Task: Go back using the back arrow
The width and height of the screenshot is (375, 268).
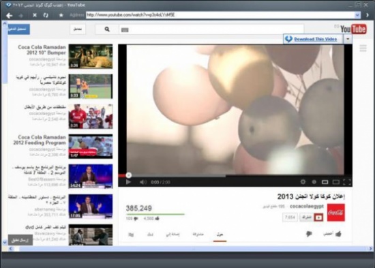Action: pyautogui.click(x=10, y=16)
